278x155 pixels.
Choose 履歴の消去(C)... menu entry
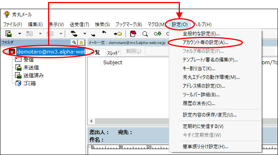199,103
